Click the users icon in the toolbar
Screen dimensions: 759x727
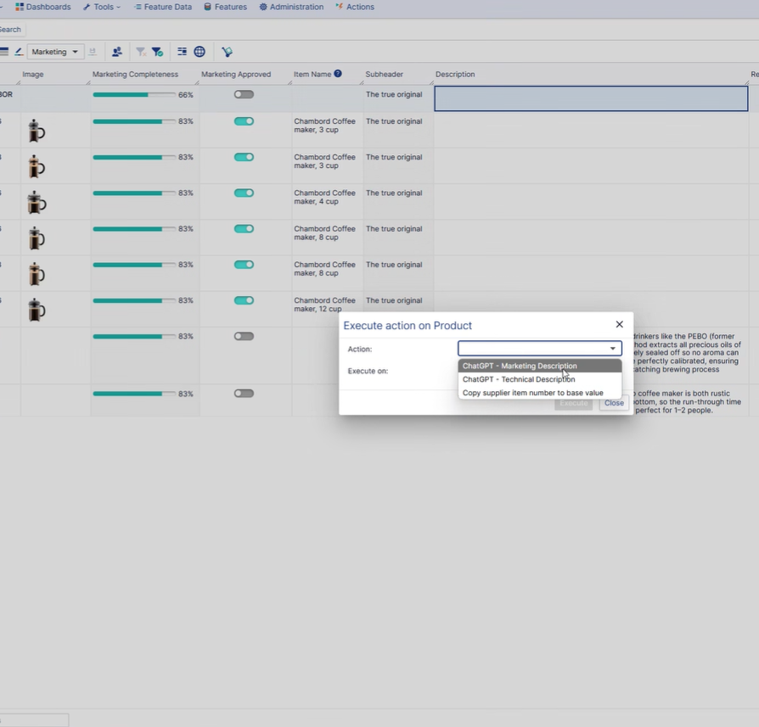point(117,52)
